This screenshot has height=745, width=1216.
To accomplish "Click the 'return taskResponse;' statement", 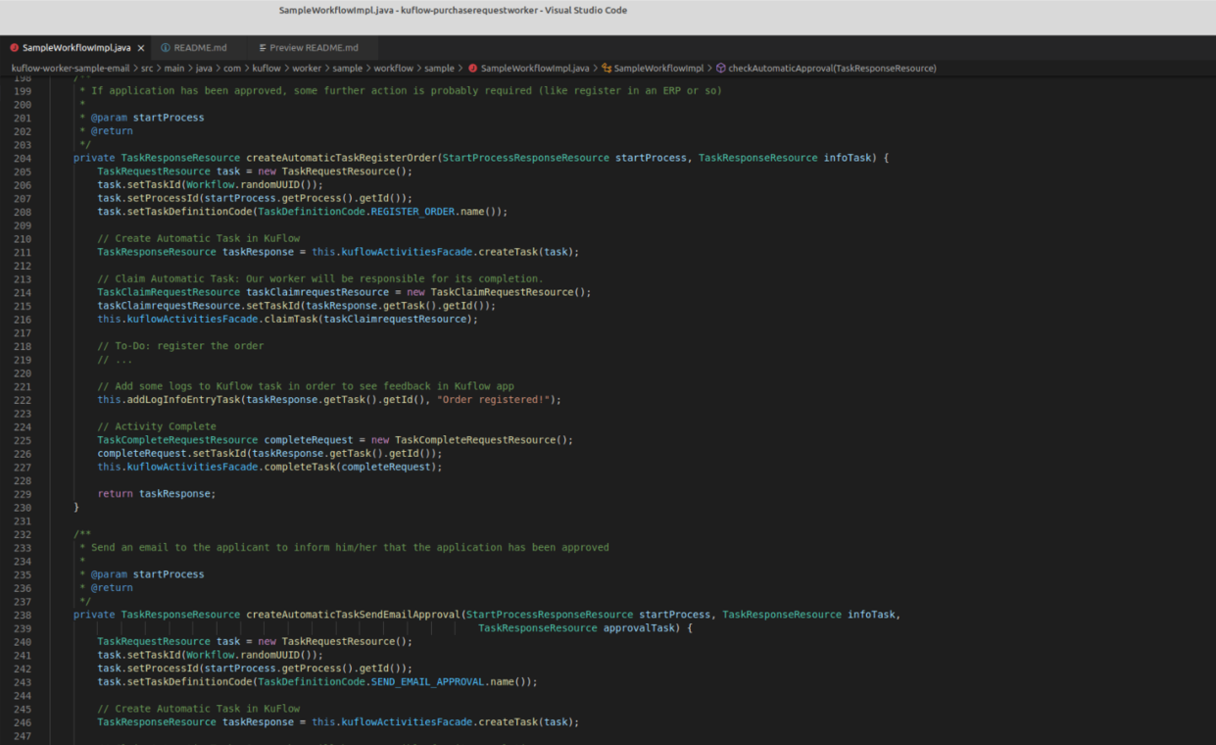I will [x=157, y=494].
